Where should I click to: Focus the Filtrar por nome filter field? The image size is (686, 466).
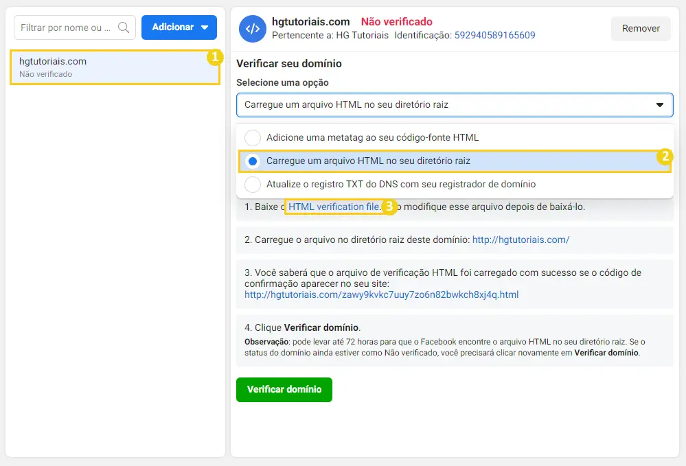75,27
